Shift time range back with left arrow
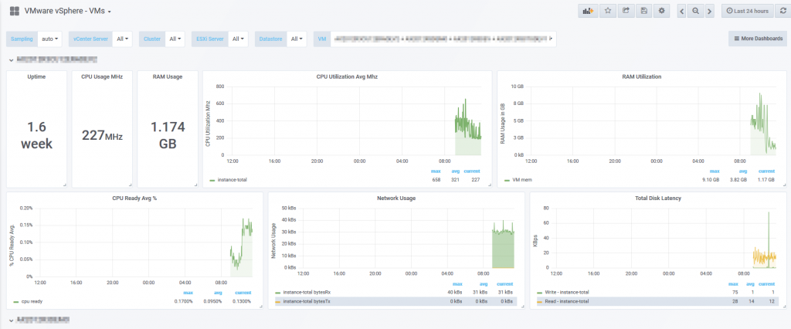The height and width of the screenshot is (329, 791). point(681,11)
